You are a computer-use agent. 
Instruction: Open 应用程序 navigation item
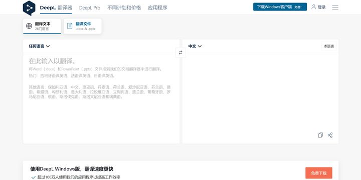157,8
